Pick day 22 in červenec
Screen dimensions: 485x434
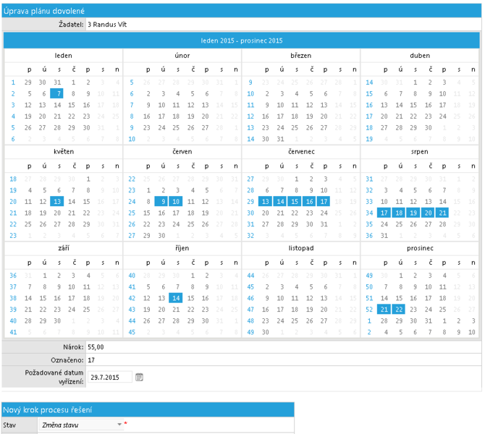pyautogui.click(x=295, y=213)
